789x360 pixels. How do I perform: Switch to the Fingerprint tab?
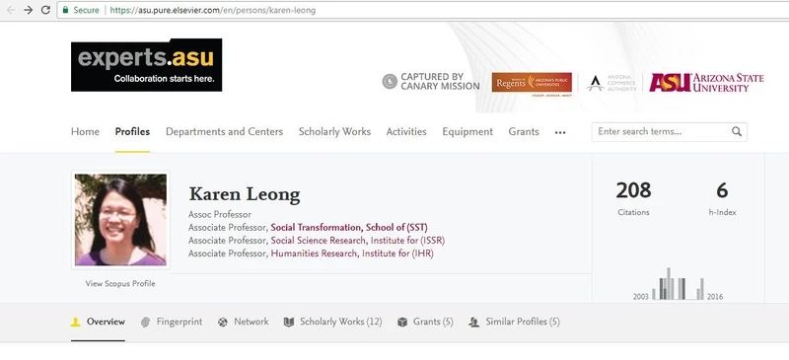pos(172,322)
